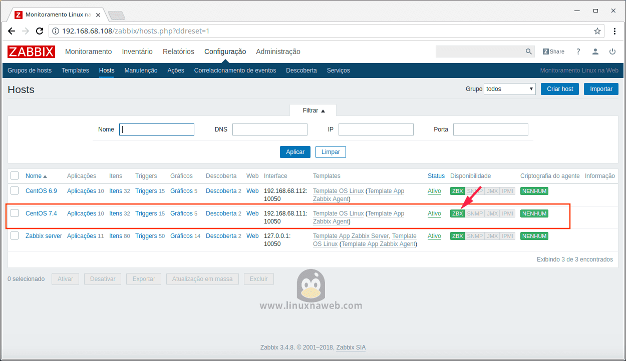Viewport: 626px width, 361px height.
Task: Open Triggers for Zabbix server
Action: (146, 236)
